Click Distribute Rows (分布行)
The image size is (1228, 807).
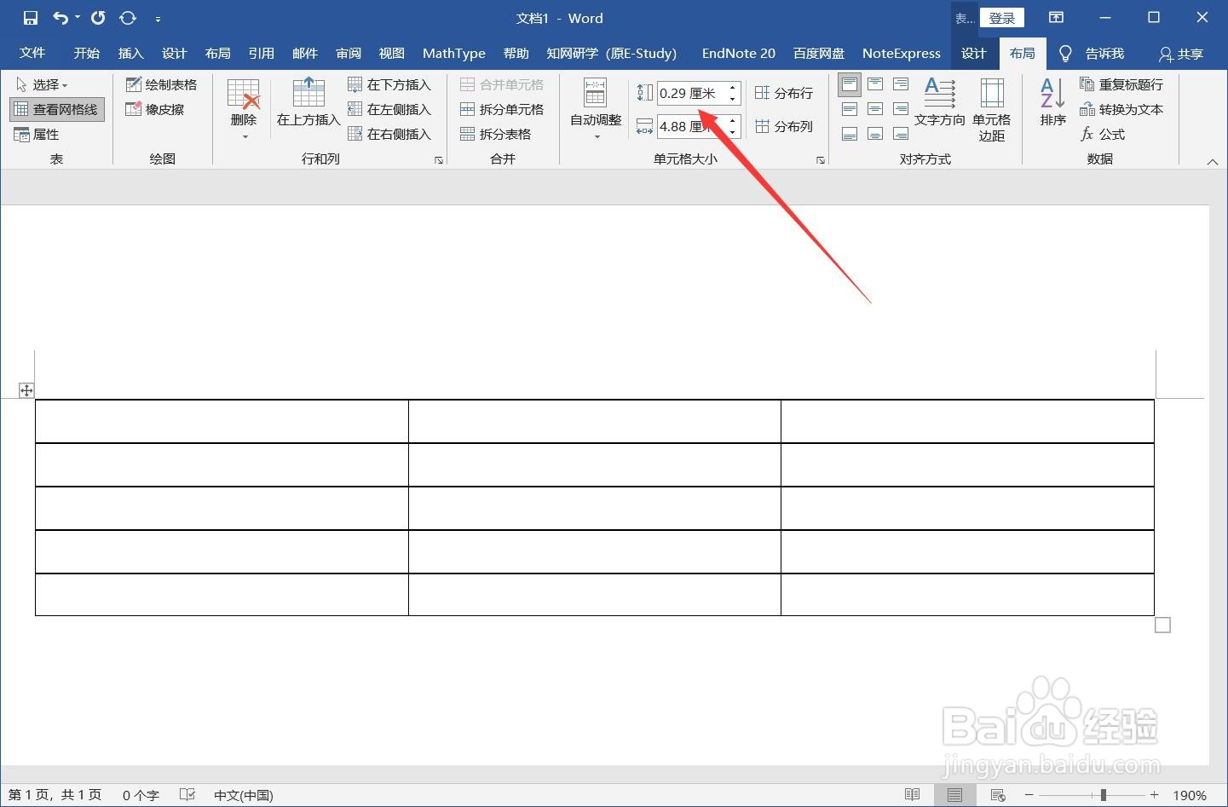click(x=784, y=93)
